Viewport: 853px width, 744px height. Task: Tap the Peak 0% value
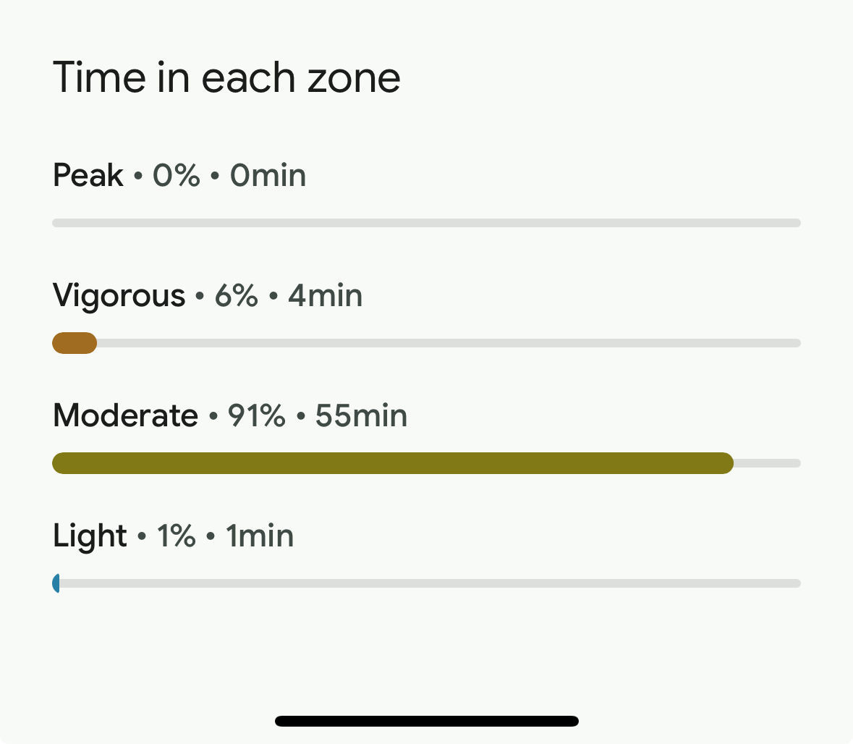click(177, 175)
